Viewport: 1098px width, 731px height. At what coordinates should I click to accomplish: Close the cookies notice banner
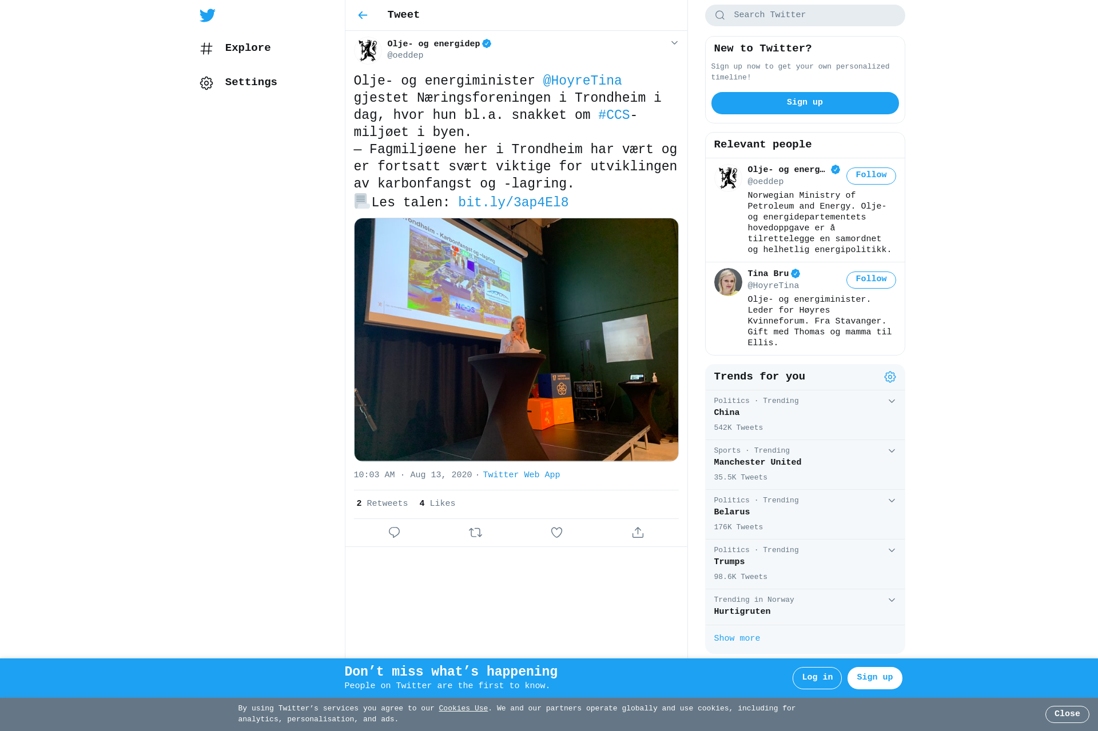1067,714
